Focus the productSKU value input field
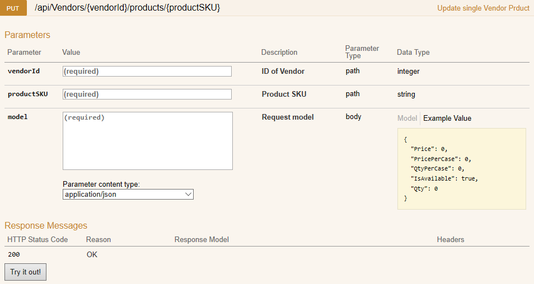This screenshot has height=284, width=534. click(x=147, y=94)
